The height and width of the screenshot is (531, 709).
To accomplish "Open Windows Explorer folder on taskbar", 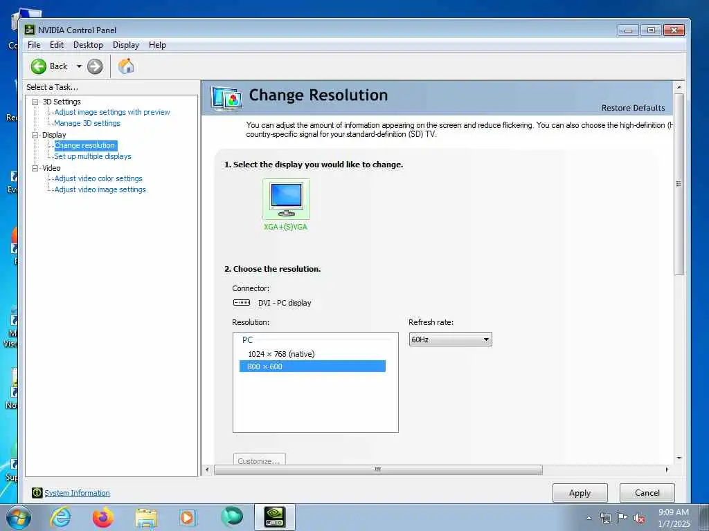I will (147, 518).
